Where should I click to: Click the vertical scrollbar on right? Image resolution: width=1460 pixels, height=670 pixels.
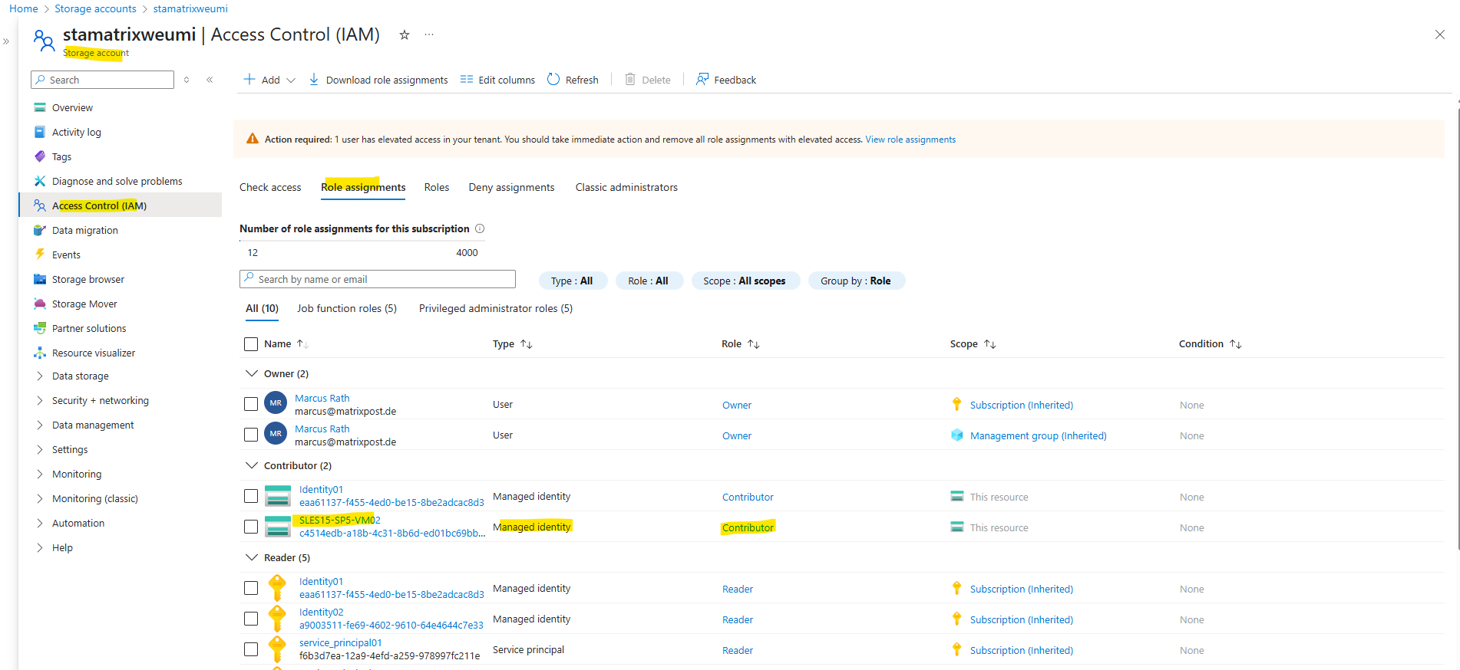point(1457,330)
